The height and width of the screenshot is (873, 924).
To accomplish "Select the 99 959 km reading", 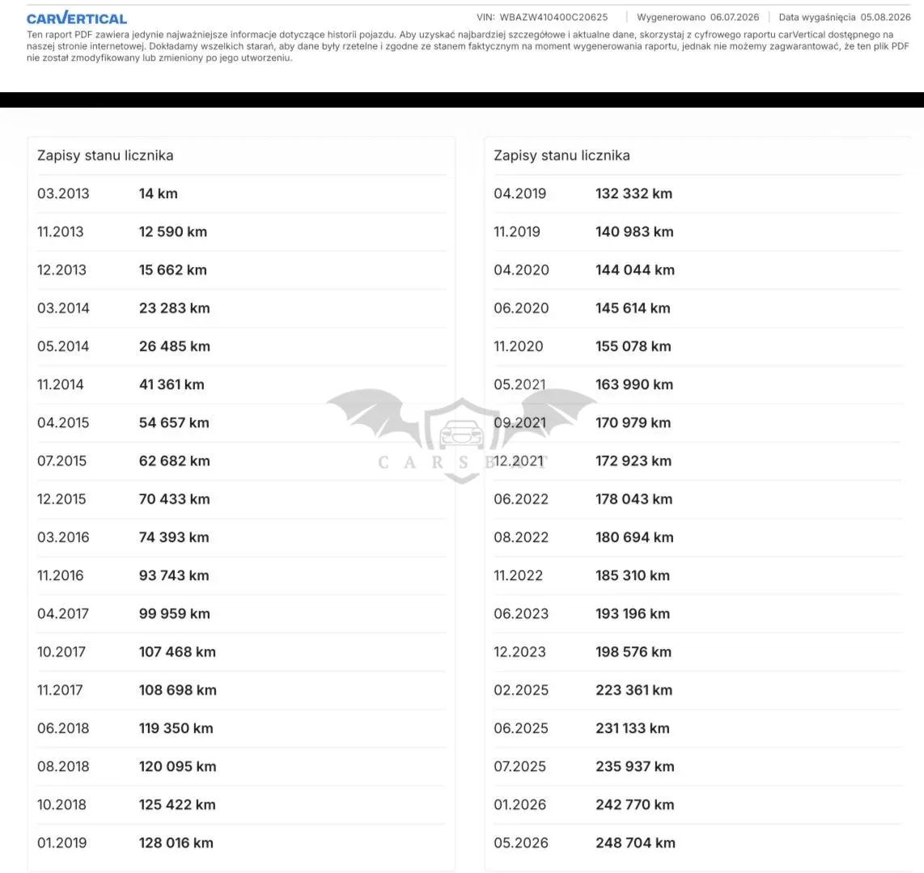I will pyautogui.click(x=175, y=613).
